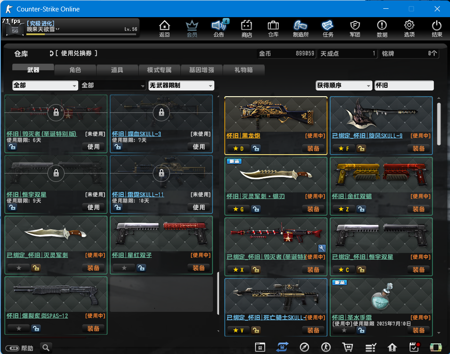Open the gift window icon in bottom bar
This screenshot has height=354, width=450.
point(260,347)
